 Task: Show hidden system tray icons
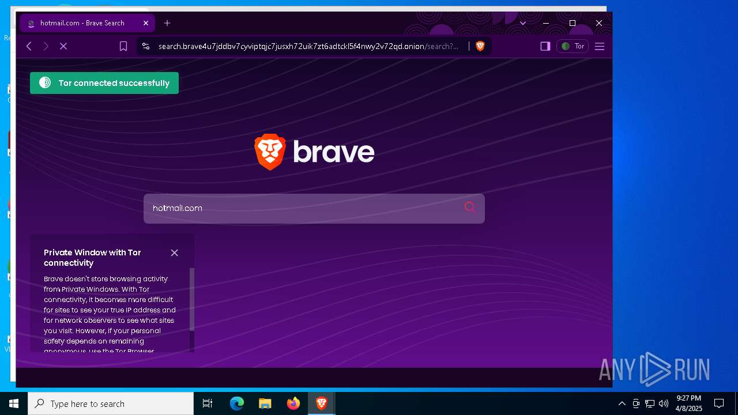(x=622, y=403)
